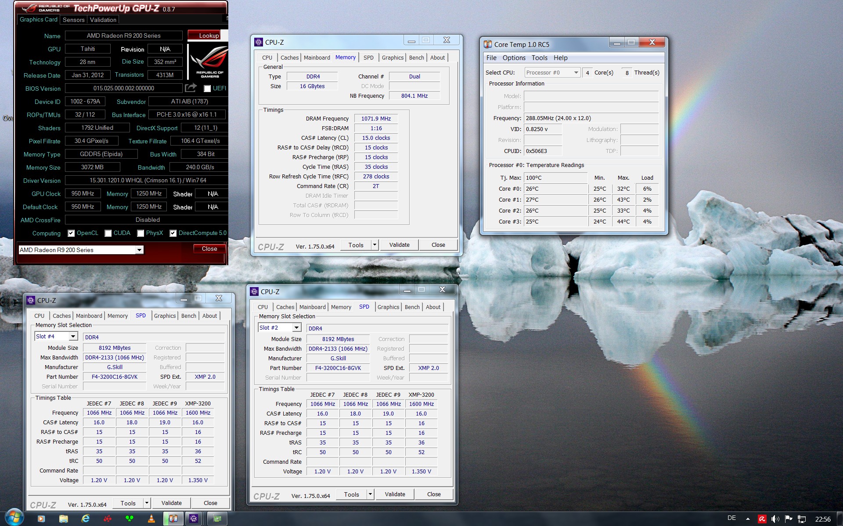Toggle the CUDA checkbox
The height and width of the screenshot is (526, 843).
point(108,233)
